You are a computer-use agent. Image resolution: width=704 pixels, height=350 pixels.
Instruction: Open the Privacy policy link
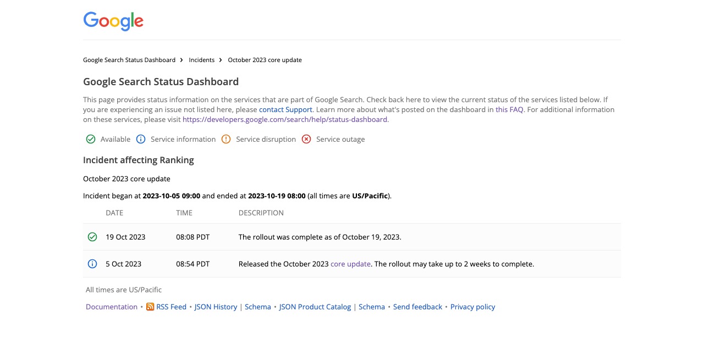click(x=473, y=307)
